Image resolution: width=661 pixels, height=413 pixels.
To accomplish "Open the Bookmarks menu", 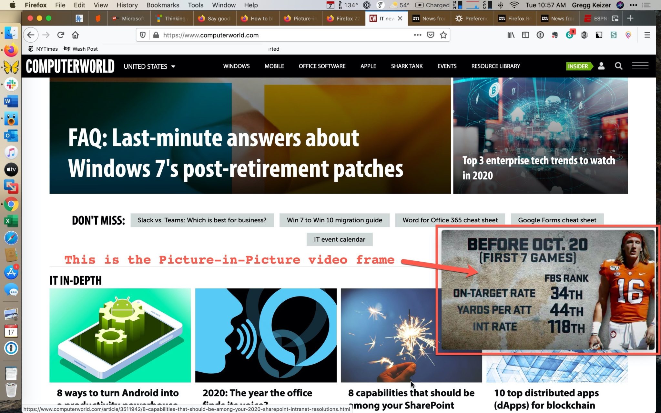I will (x=163, y=5).
